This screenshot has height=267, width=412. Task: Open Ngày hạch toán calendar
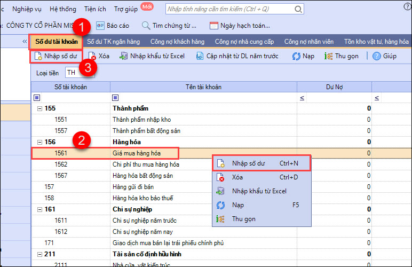[x=214, y=25]
